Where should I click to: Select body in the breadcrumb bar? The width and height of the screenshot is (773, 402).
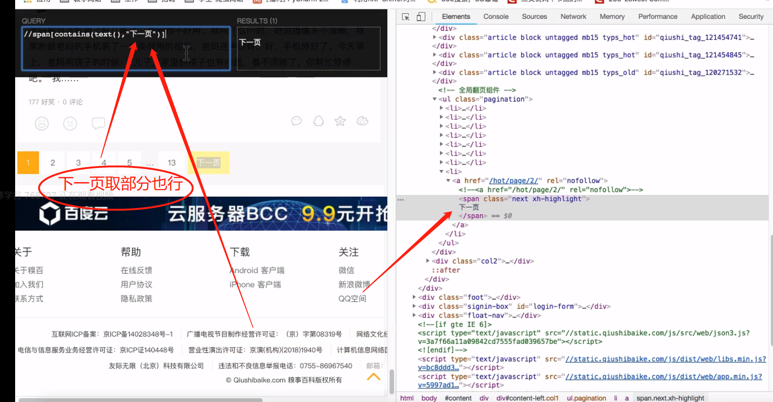[429, 398]
